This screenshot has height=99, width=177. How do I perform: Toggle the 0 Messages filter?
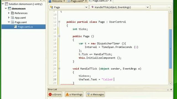coord(95,94)
